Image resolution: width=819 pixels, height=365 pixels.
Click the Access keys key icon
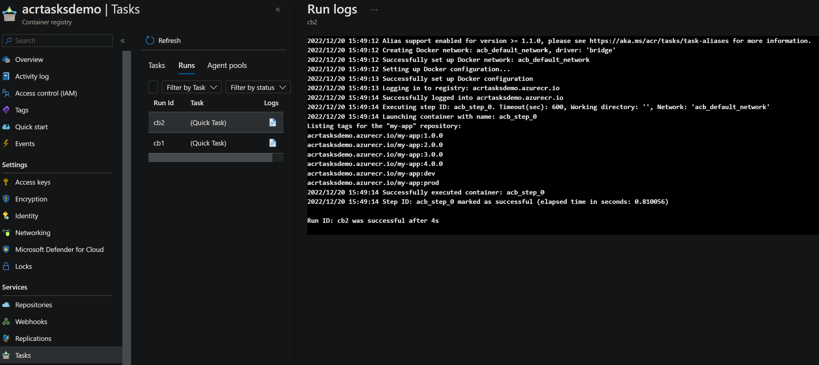[6, 182]
